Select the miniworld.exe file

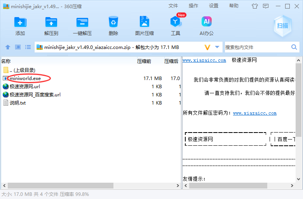[x=25, y=79]
